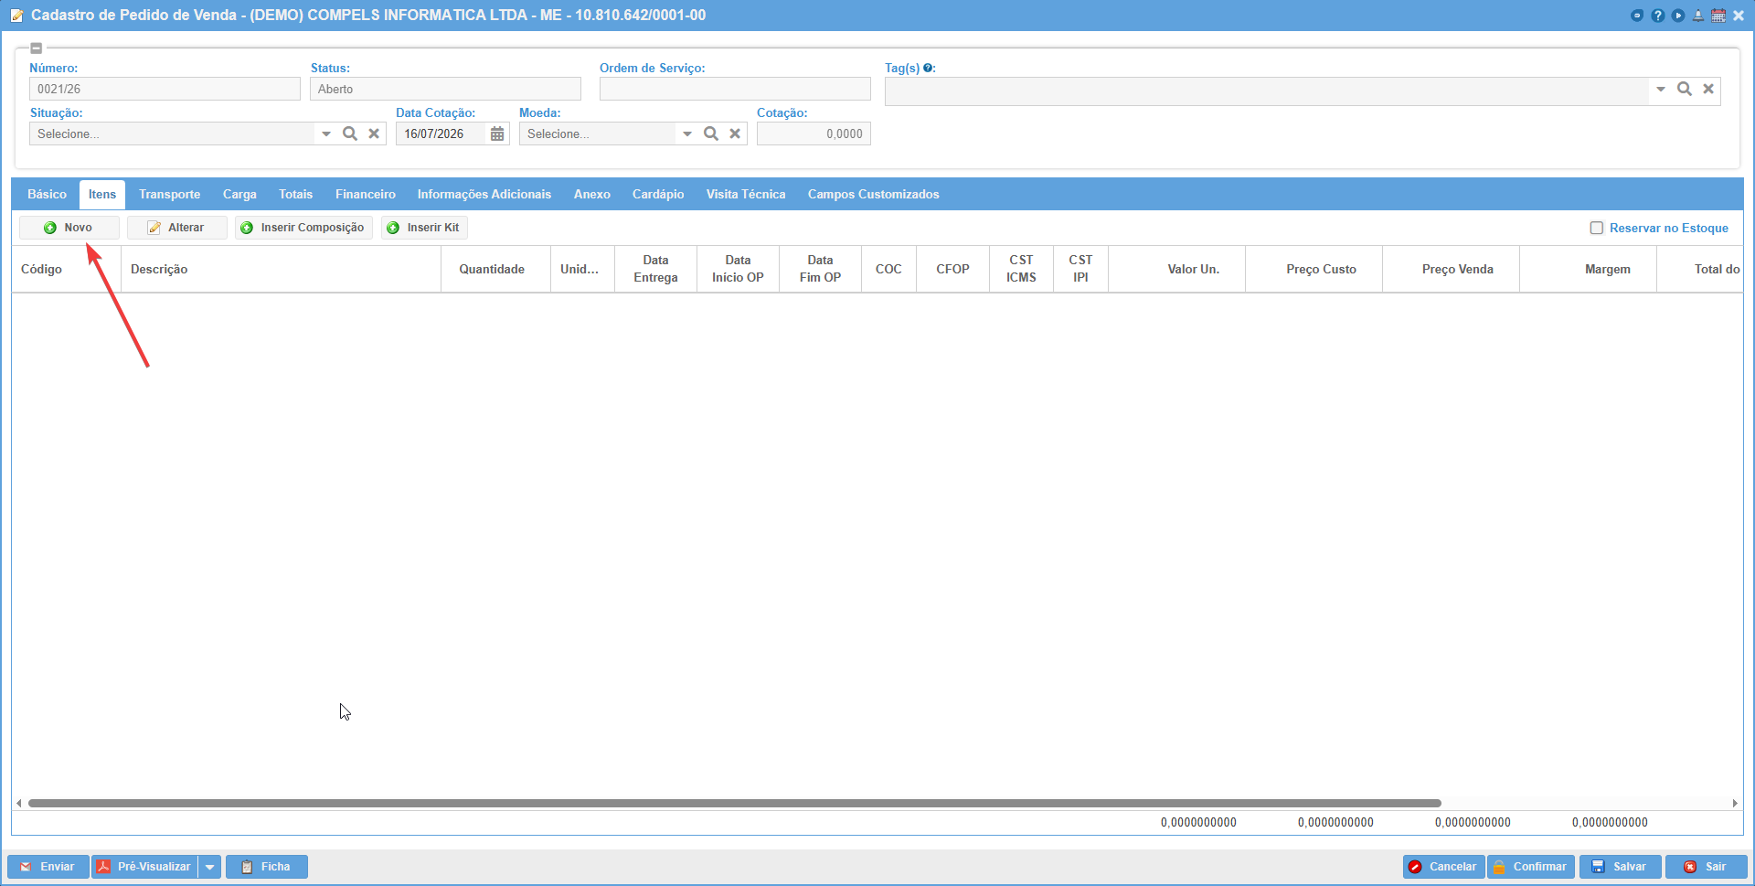Clear the Tag(s) field with the X icon
Viewport: 1755px width, 886px height.
(x=1708, y=89)
